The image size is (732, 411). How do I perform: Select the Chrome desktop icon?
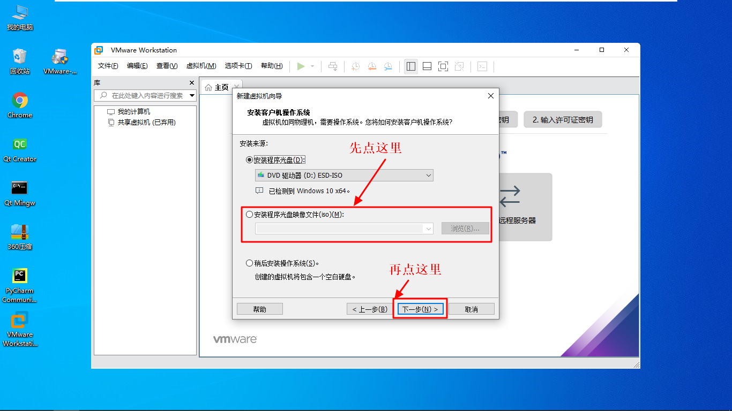coord(20,105)
